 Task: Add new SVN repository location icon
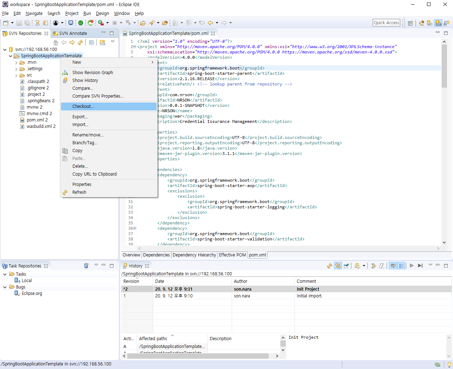103,42
